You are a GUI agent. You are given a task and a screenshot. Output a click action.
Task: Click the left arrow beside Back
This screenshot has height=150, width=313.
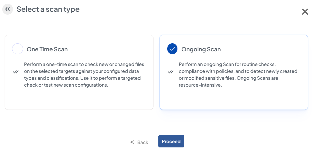click(132, 142)
